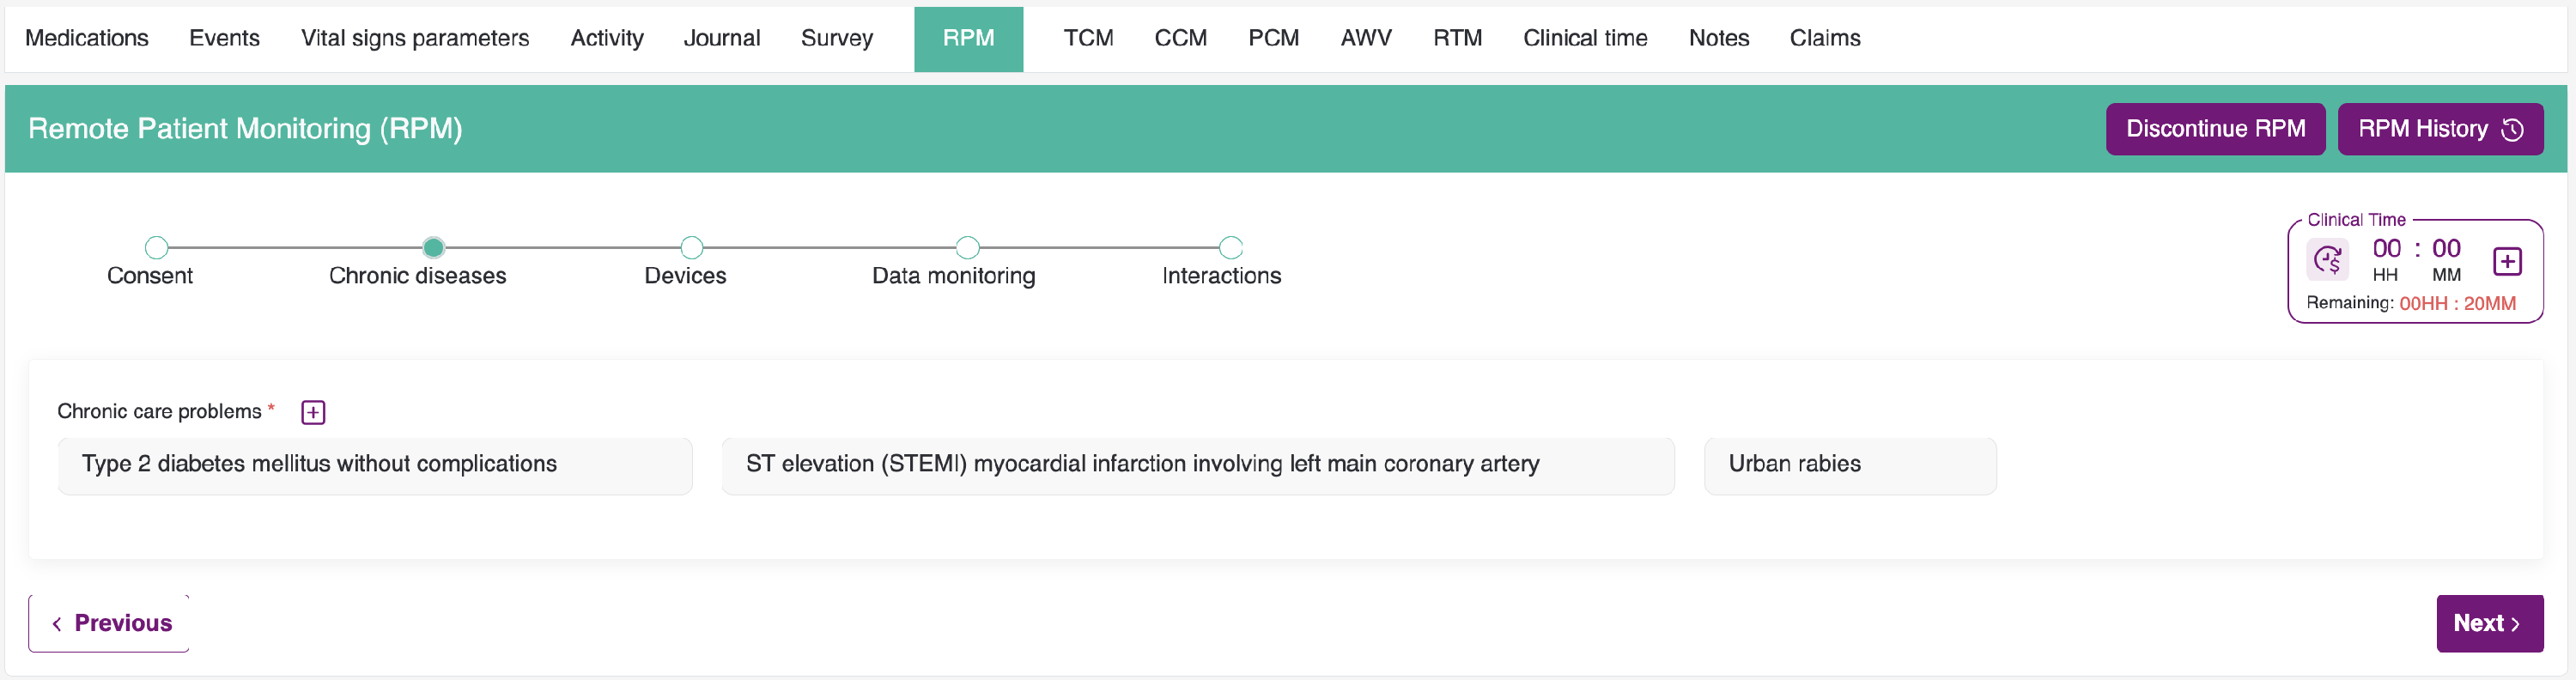Open the Claims tab
Image resolution: width=2576 pixels, height=680 pixels.
pos(1824,38)
